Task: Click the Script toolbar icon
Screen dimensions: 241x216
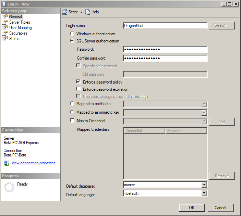Action: tap(64, 12)
